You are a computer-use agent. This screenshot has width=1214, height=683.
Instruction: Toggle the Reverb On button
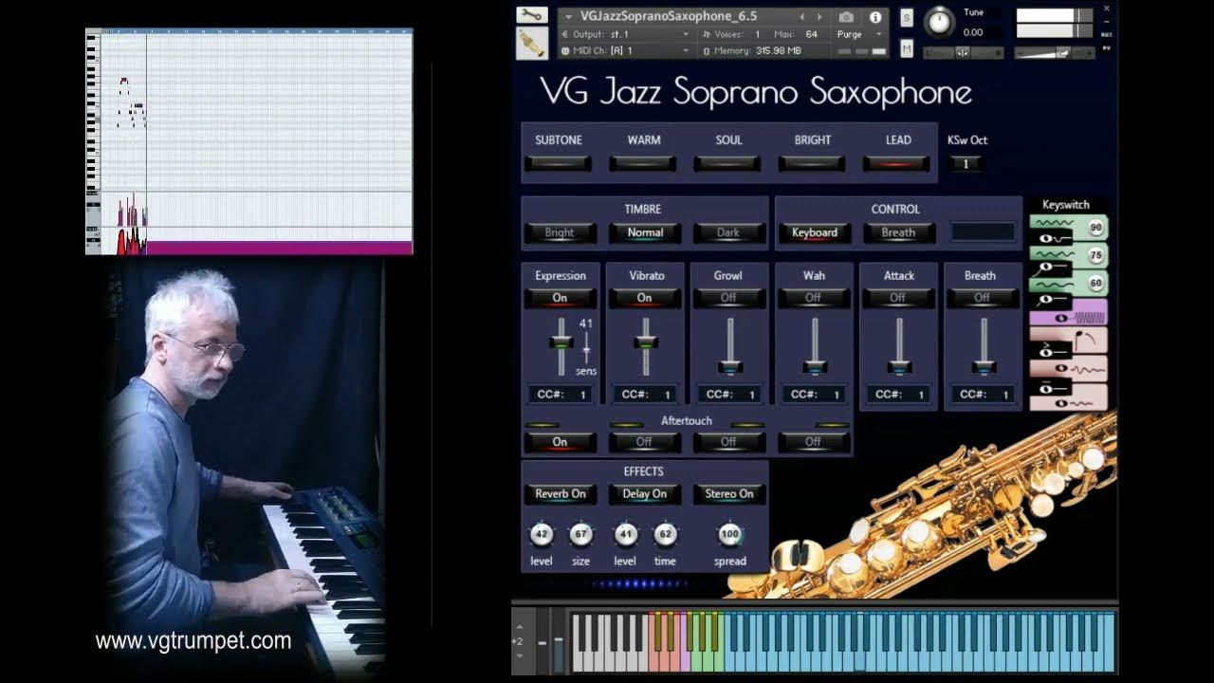[560, 494]
